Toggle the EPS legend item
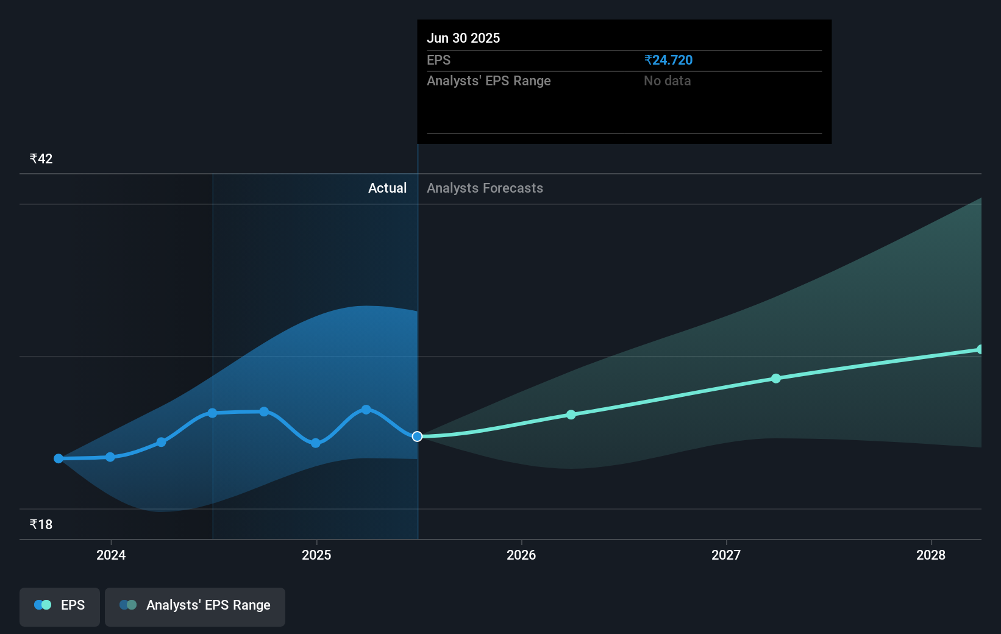 coord(60,606)
